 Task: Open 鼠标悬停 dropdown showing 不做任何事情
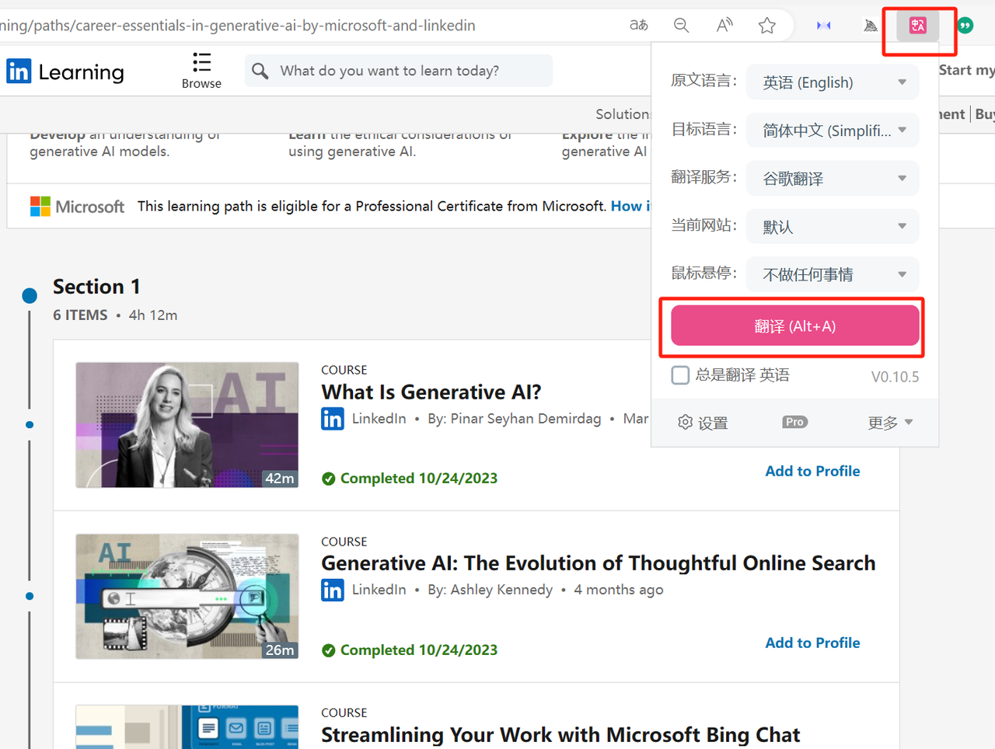tap(833, 274)
